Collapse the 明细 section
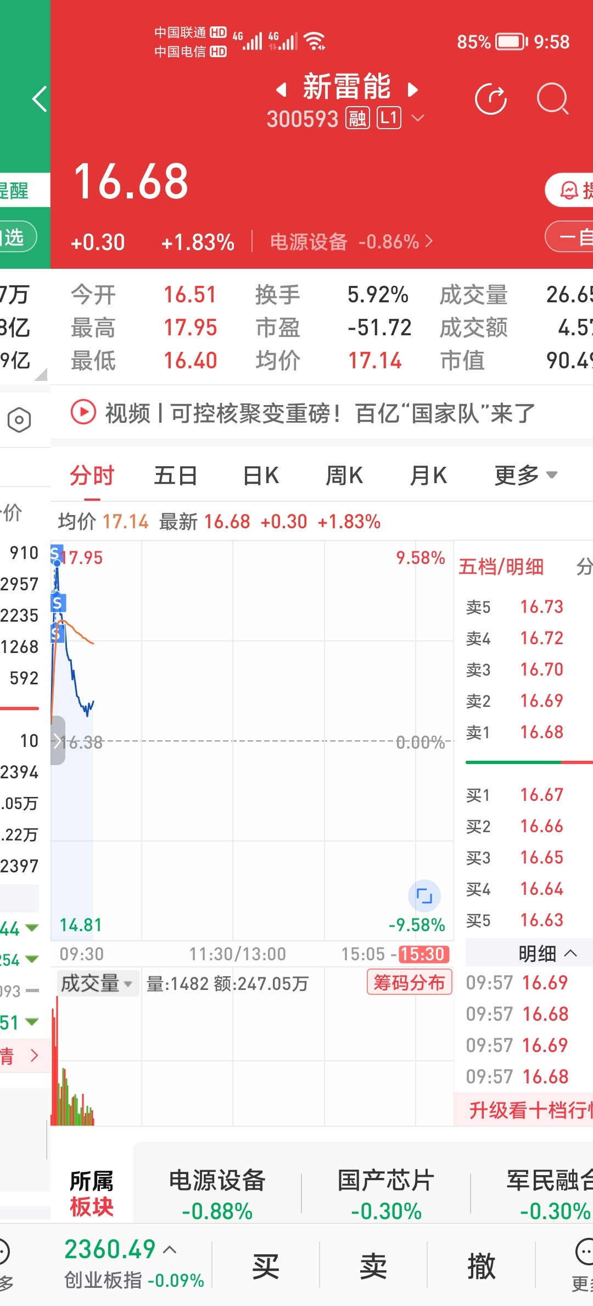The width and height of the screenshot is (593, 1306). point(547,953)
